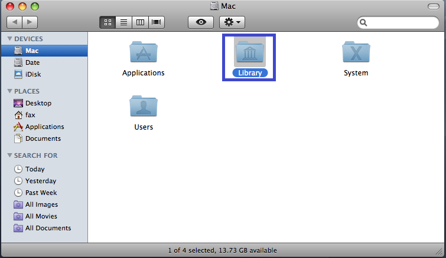Open Desktop from Places
The height and width of the screenshot is (258, 446).
click(44, 103)
